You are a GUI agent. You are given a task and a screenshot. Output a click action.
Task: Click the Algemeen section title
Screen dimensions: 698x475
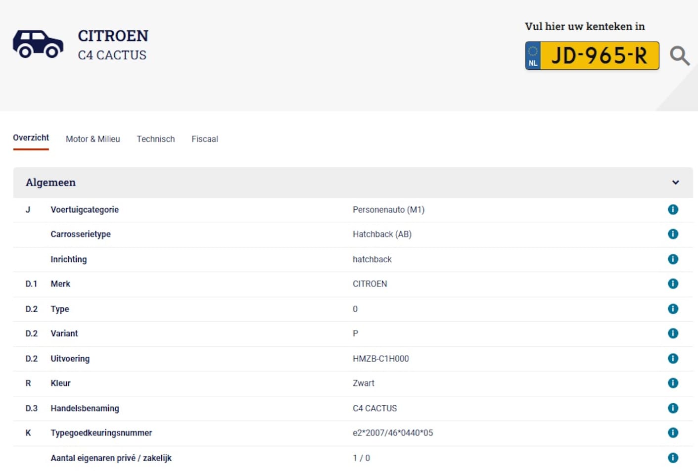click(50, 183)
